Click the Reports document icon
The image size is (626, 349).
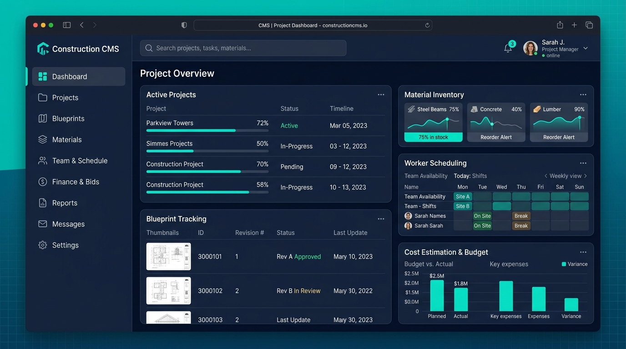pos(43,203)
